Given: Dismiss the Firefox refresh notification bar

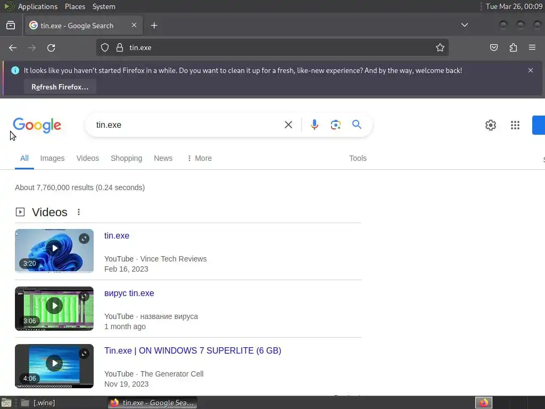Looking at the screenshot, I should (531, 70).
